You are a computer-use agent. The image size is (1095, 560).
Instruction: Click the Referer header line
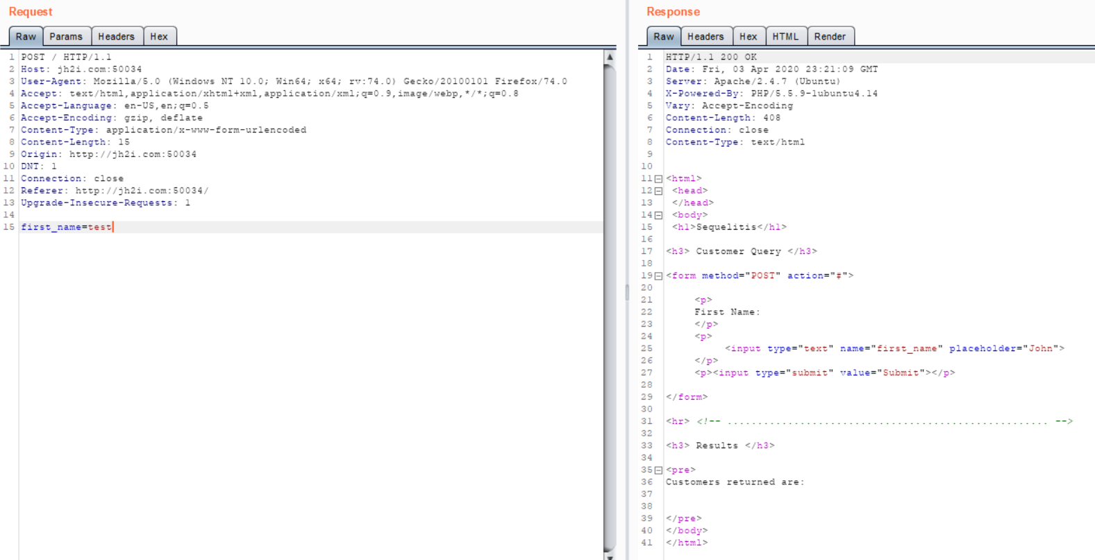115,191
